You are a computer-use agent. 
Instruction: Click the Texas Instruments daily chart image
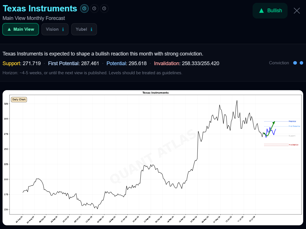[153, 158]
